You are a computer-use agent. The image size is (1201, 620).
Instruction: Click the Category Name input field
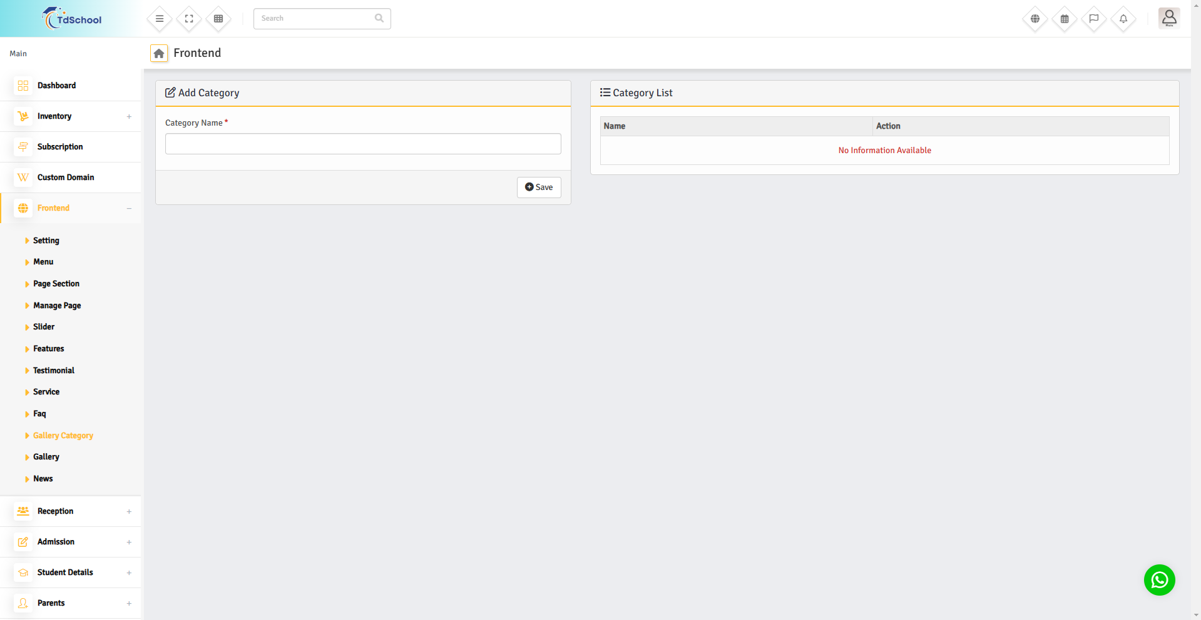click(x=363, y=144)
